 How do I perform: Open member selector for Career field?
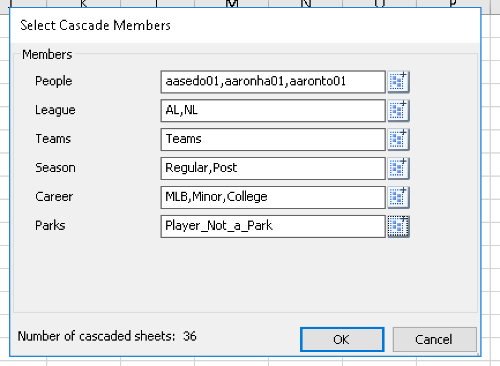click(x=398, y=197)
